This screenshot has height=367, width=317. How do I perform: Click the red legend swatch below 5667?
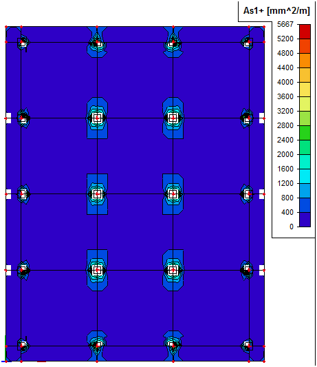pyautogui.click(x=305, y=32)
